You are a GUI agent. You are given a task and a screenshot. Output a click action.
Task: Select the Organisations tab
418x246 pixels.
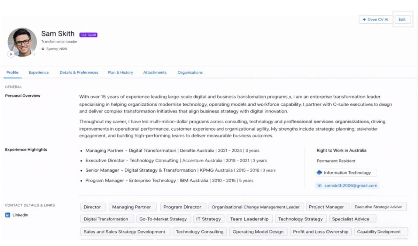190,73
